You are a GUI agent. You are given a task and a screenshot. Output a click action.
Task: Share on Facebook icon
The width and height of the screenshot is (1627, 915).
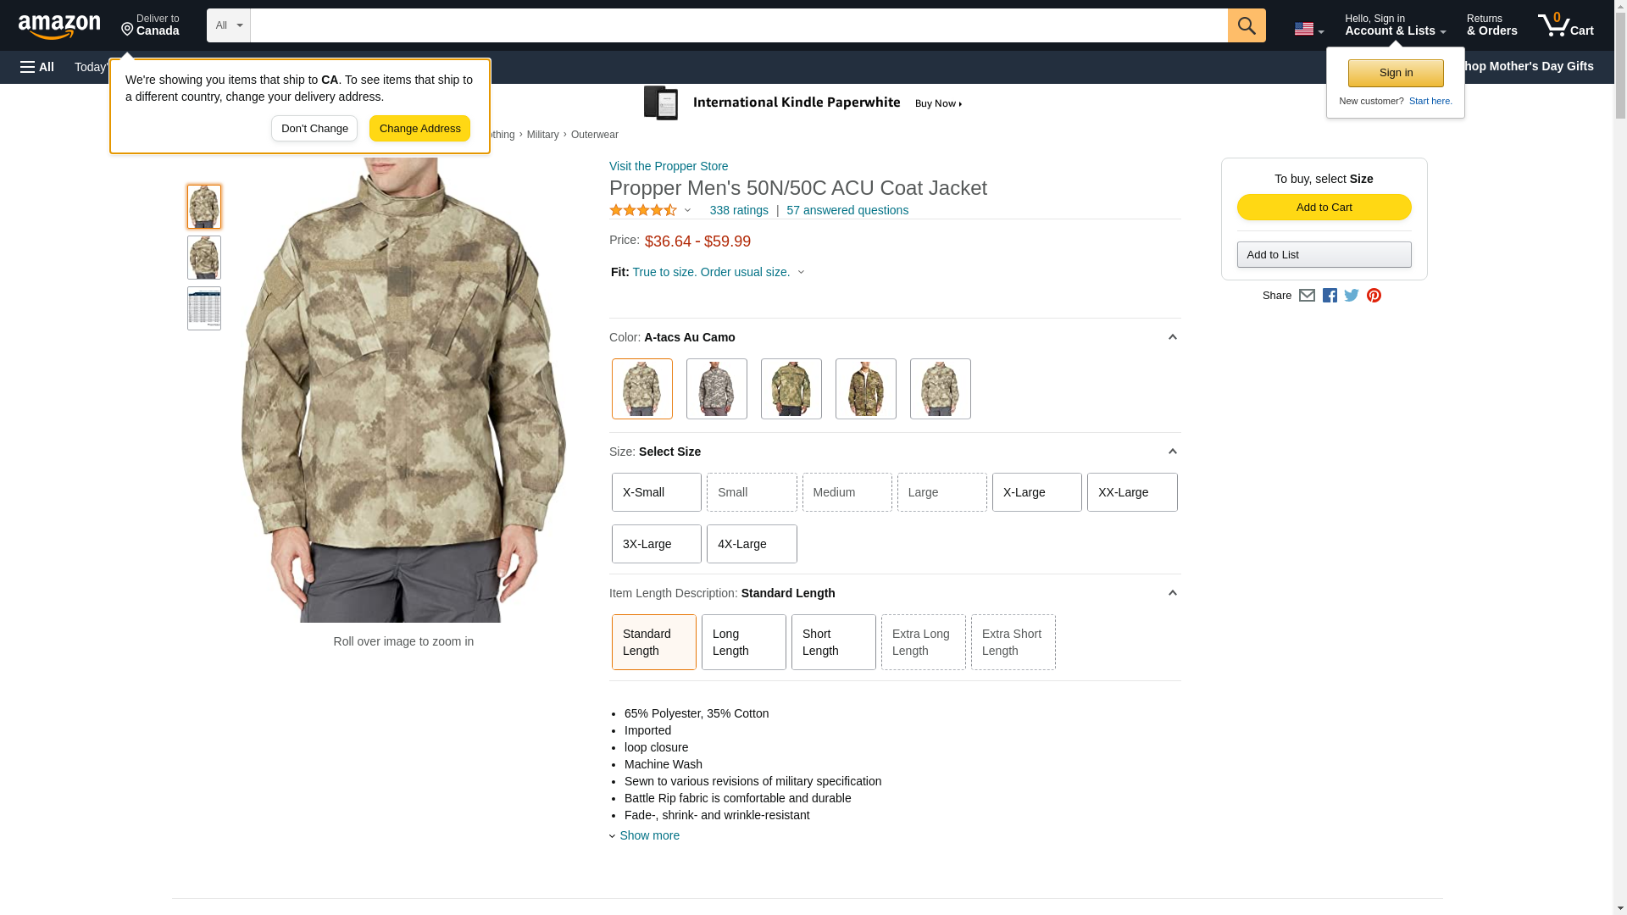1330,296
